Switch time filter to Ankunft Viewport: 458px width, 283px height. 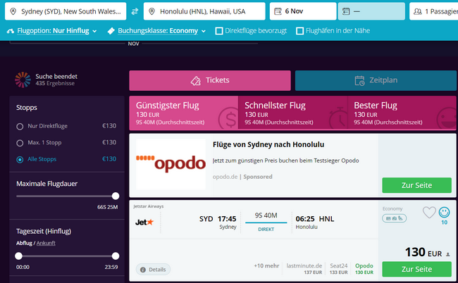coord(46,243)
